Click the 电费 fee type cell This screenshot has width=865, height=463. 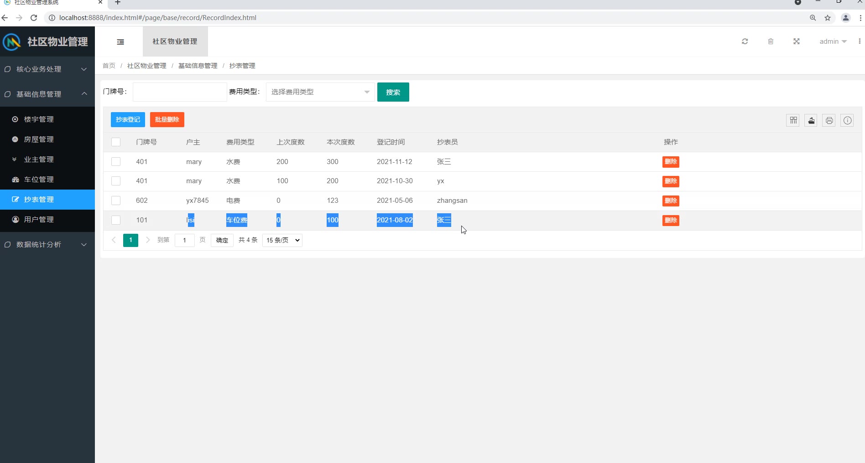click(233, 201)
